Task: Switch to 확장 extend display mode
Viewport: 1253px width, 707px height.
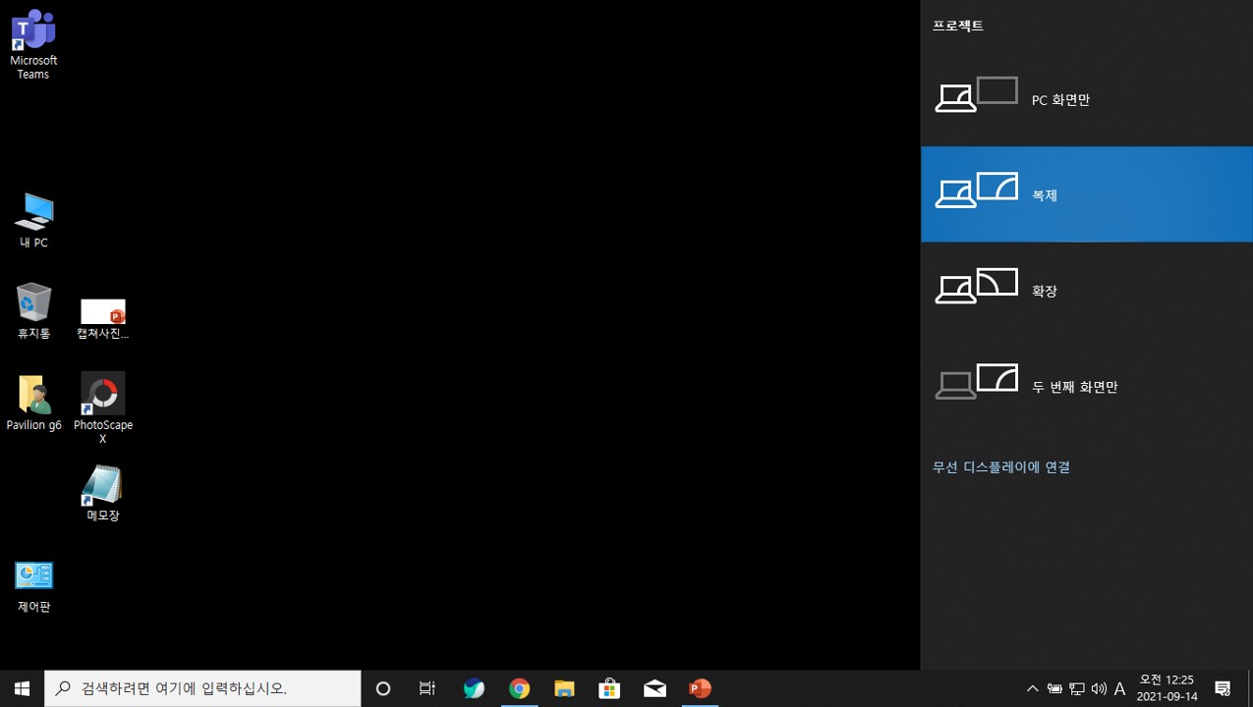Action: point(1087,290)
